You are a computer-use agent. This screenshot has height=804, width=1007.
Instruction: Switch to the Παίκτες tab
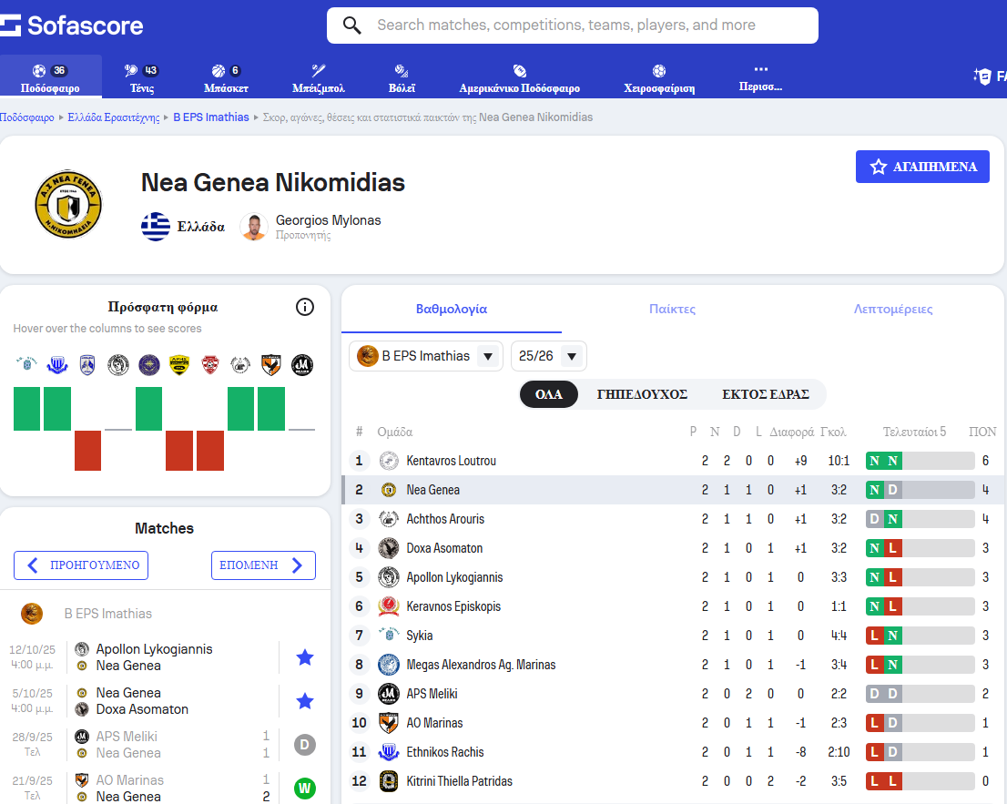672,309
